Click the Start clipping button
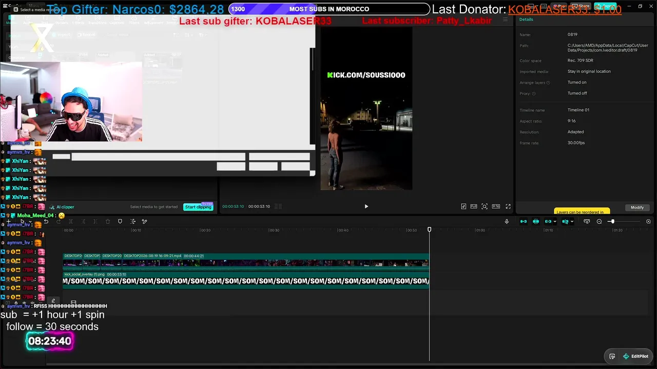 pos(198,207)
